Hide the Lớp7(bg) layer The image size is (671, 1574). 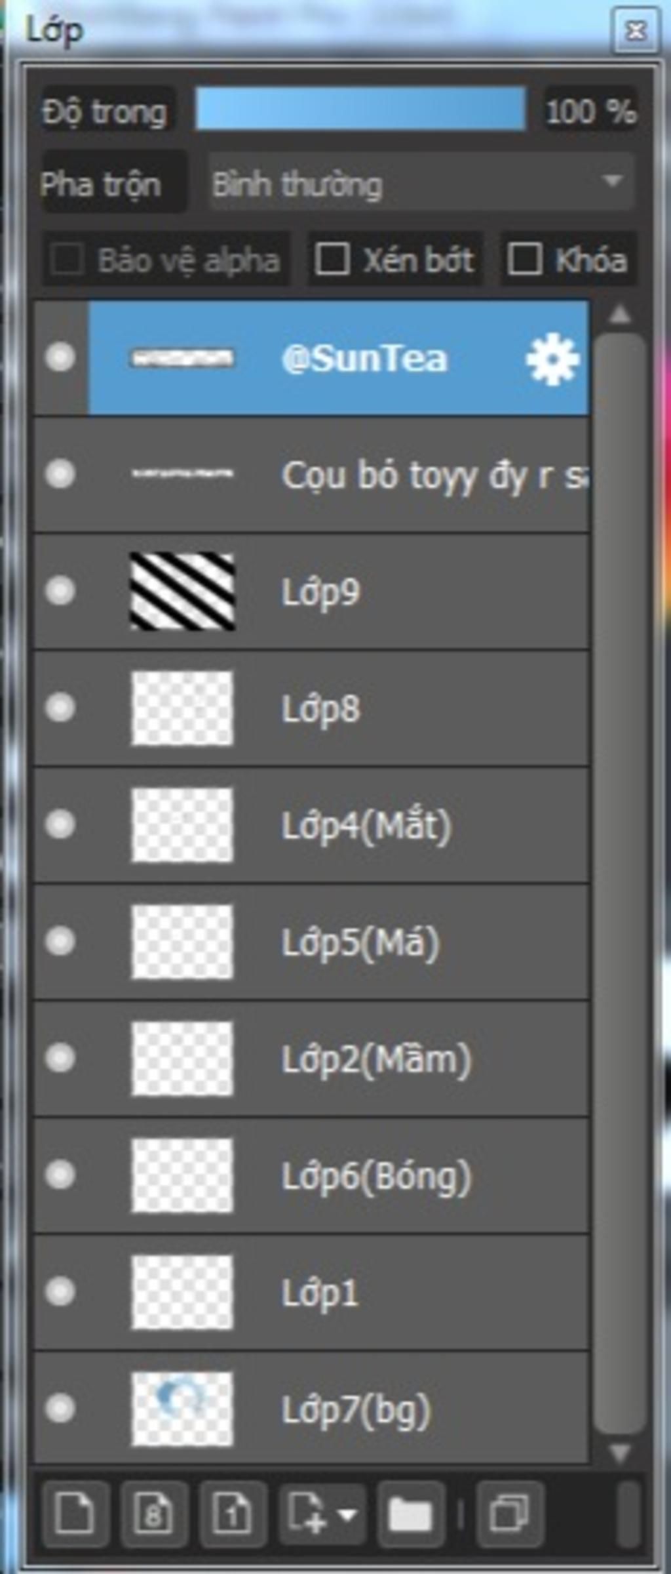[60, 1408]
